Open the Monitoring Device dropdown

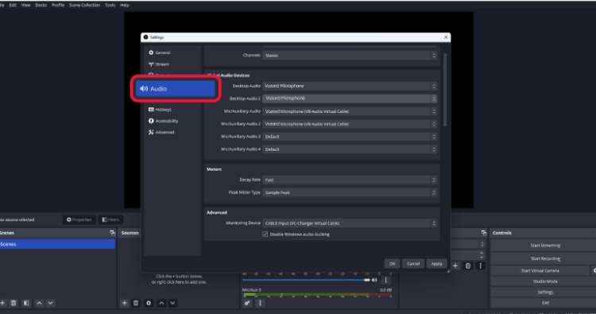pyautogui.click(x=350, y=223)
